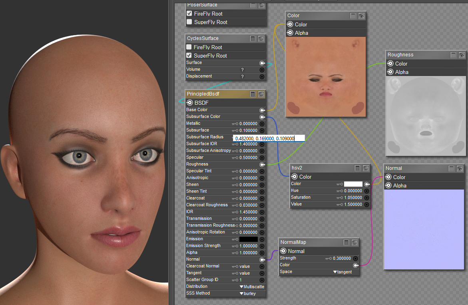Enable SuperFly Root in PoserSurface node
Image resolution: width=468 pixels, height=305 pixels.
pos(189,22)
